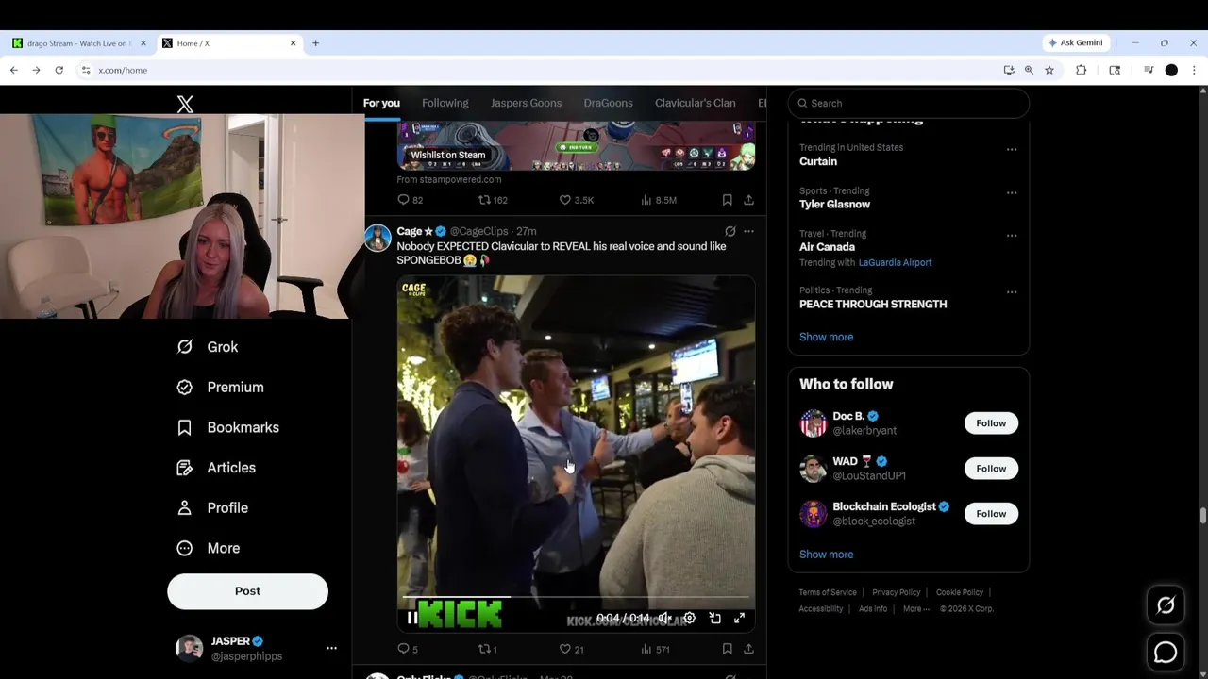Open the Terms of Service link

click(x=828, y=592)
